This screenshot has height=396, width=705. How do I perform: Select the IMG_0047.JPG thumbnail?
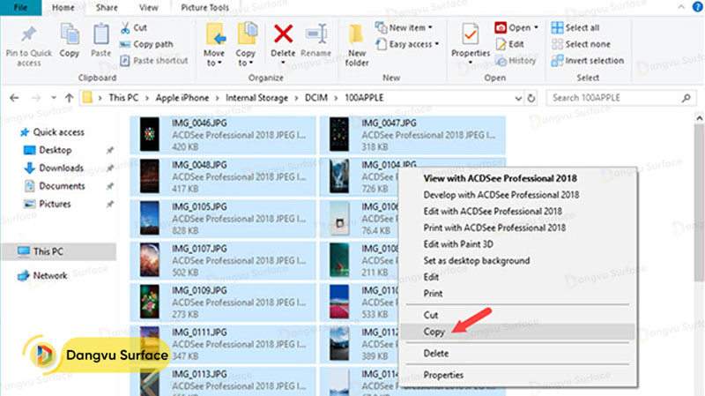coord(339,135)
